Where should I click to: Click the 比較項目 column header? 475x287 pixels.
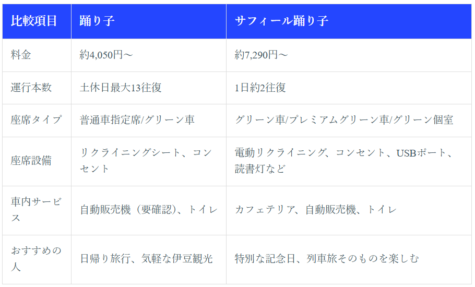pos(34,21)
